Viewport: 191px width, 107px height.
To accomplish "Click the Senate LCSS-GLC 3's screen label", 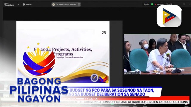I will [x=67, y=4].
